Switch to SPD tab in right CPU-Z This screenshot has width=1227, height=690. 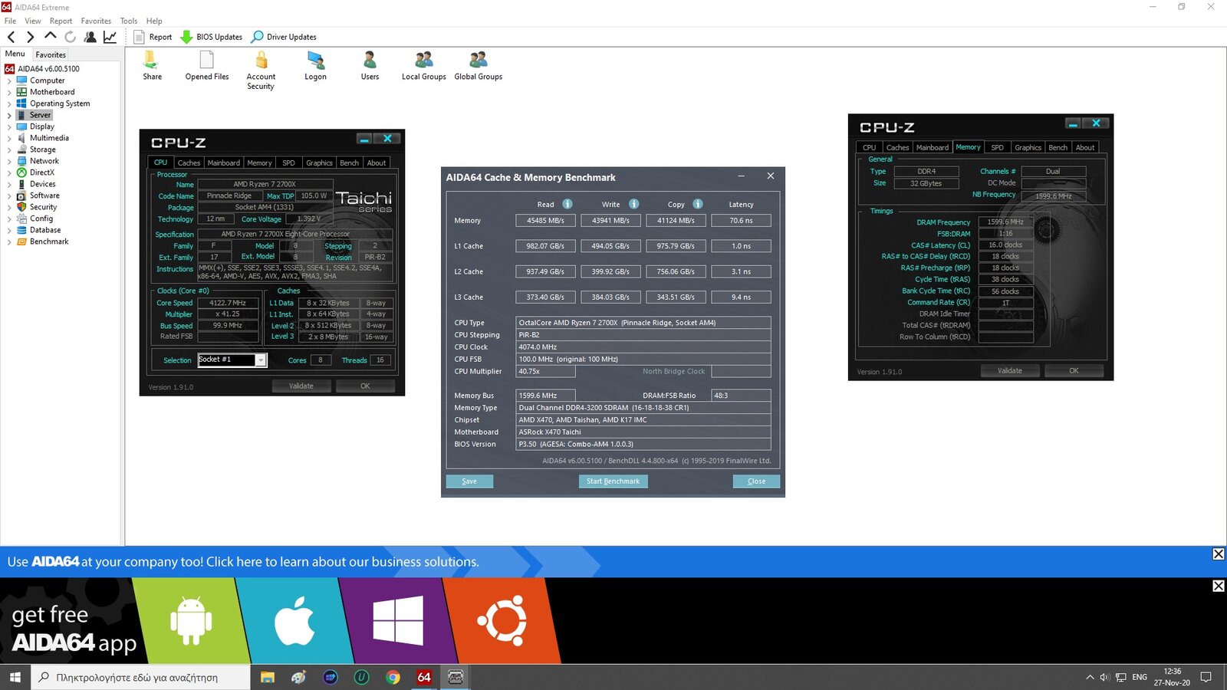(x=997, y=147)
